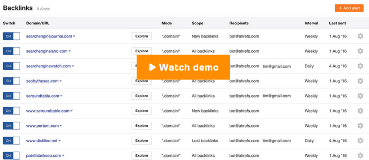Open settings gear for pointblankseo.com alert
Image resolution: width=369 pixels, height=160 pixels.
[360, 156]
